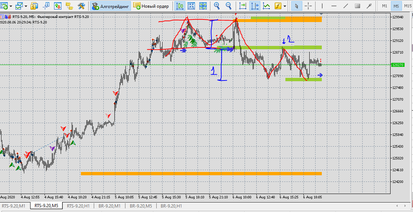The width and height of the screenshot is (413, 212).
Task: Toggle candlestick chart mode
Action: (180, 6)
